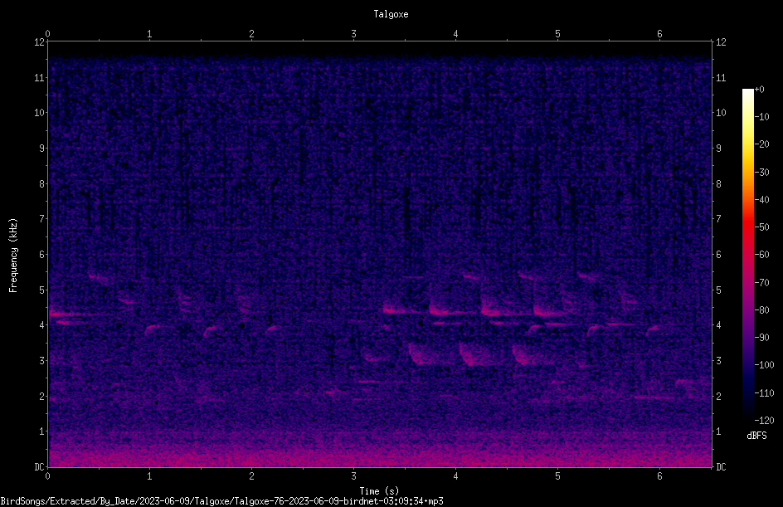Click the "5" tick on the left frequency axis
The width and height of the screenshot is (783, 507).
(x=42, y=290)
